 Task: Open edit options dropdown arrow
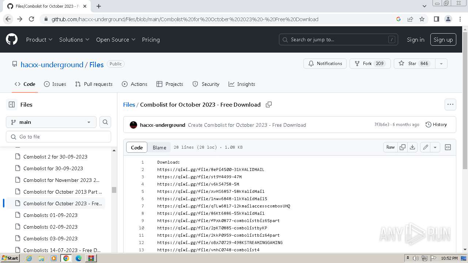tap(435, 147)
